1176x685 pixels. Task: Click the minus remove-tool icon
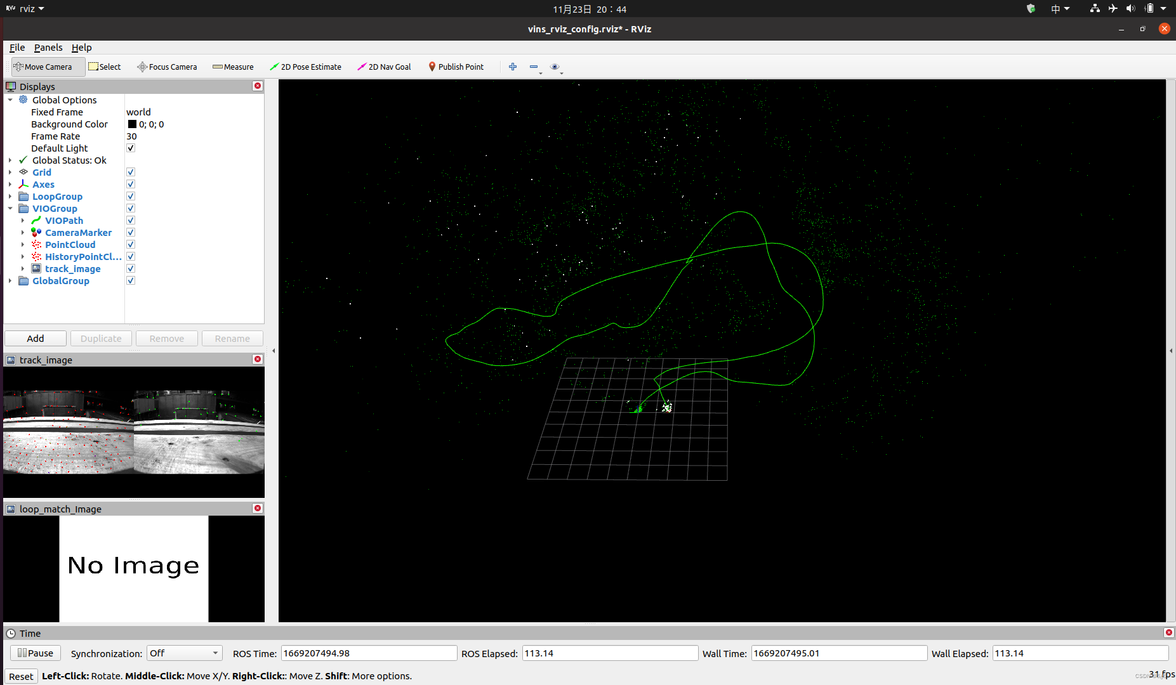pos(534,67)
